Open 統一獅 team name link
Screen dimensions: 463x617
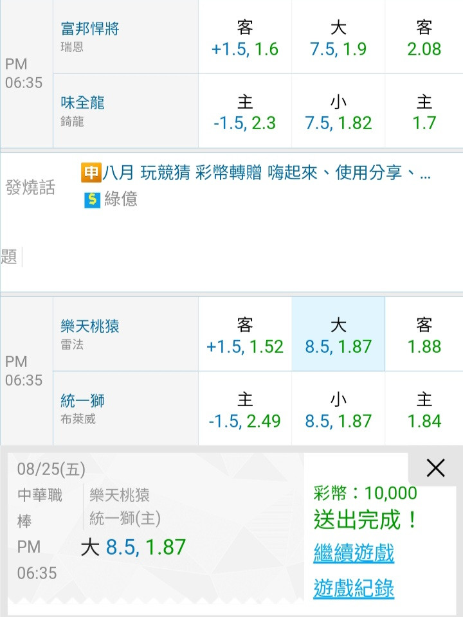coord(83,400)
